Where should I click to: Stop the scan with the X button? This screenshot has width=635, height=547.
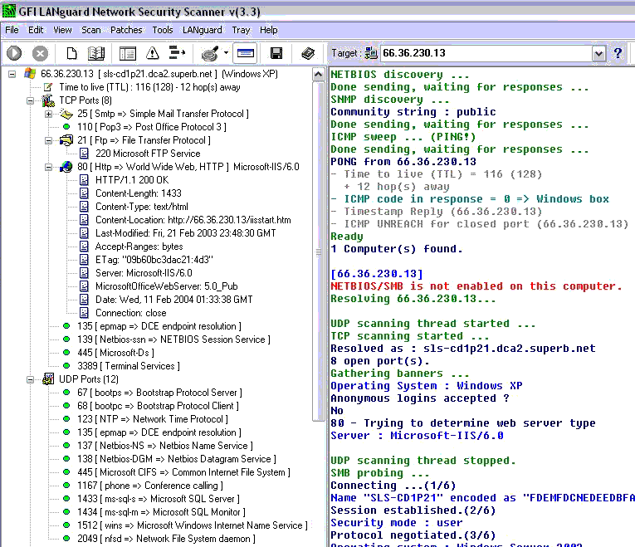(x=40, y=53)
